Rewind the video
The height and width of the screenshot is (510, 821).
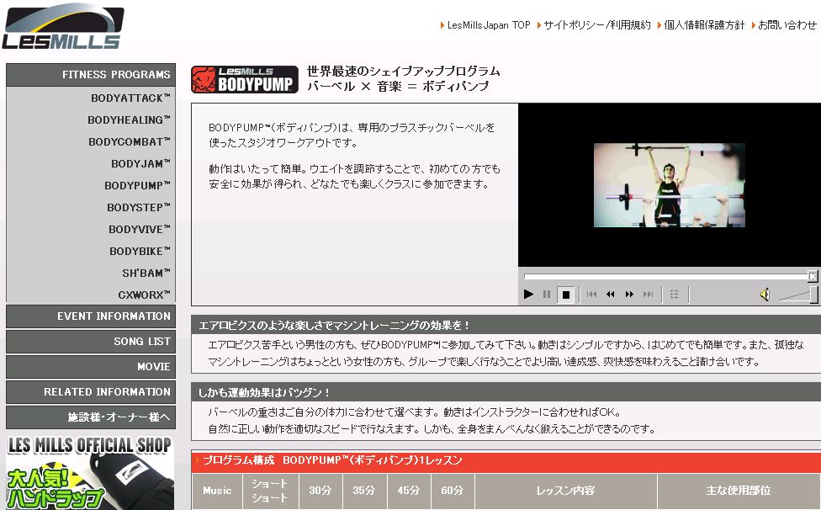pyautogui.click(x=611, y=295)
